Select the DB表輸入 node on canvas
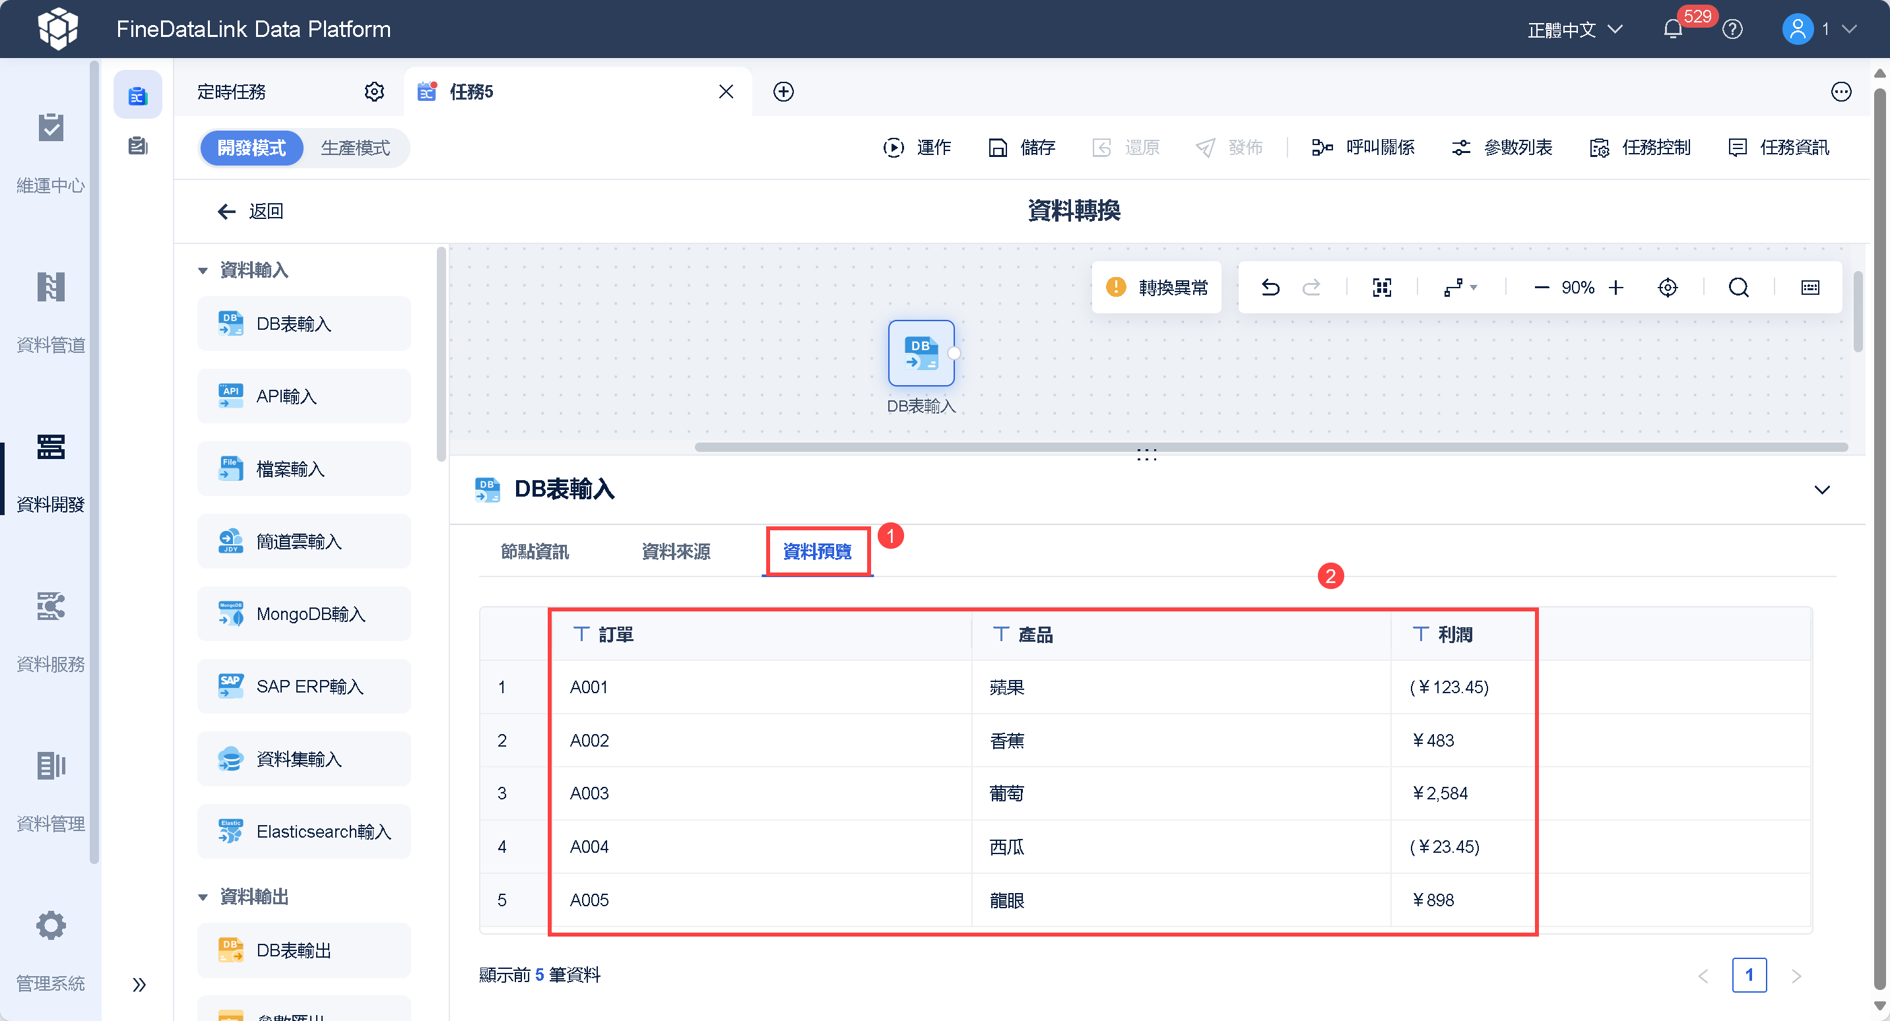 coord(921,354)
